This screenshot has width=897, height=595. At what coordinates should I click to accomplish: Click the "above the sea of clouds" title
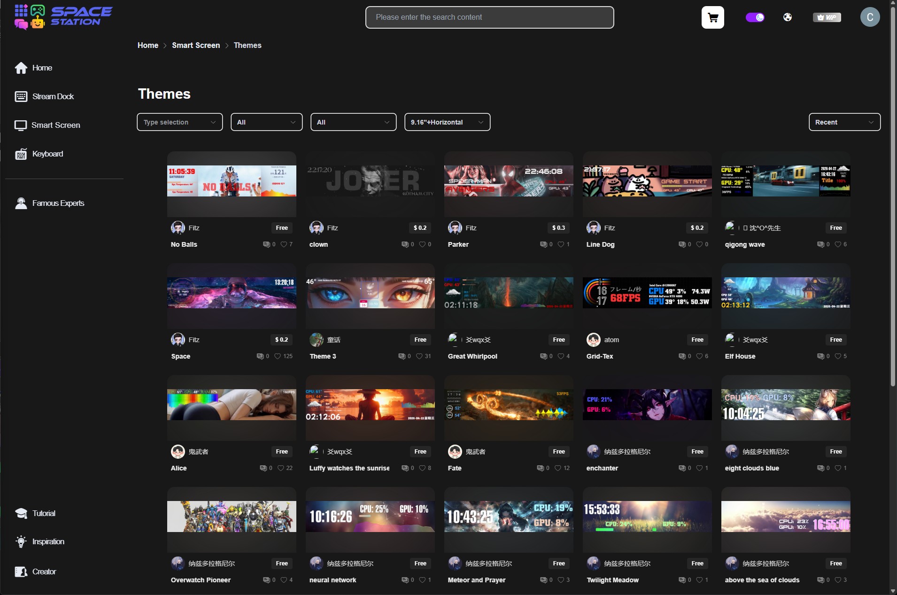point(762,580)
